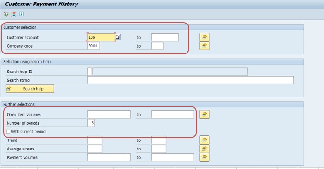Open the Get Variant toolbar icon
Viewport: 324px width, 169px height.
(x=14, y=14)
